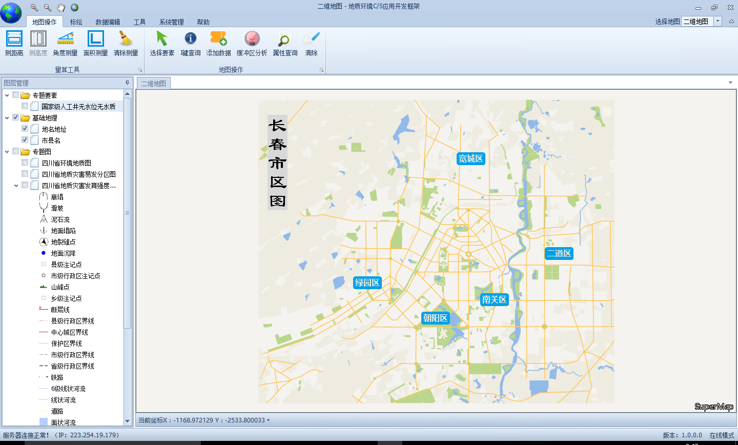738x445 pixels.
Task: Open 量算工具 group dialog launcher
Action: pyautogui.click(x=140, y=70)
